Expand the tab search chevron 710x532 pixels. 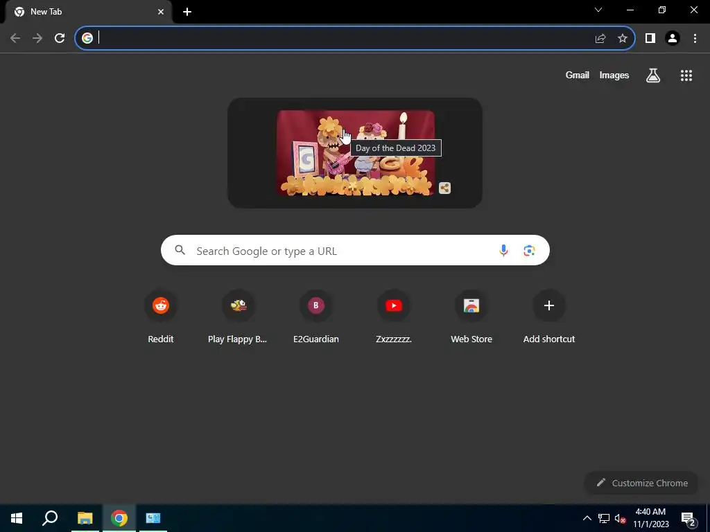(x=598, y=10)
